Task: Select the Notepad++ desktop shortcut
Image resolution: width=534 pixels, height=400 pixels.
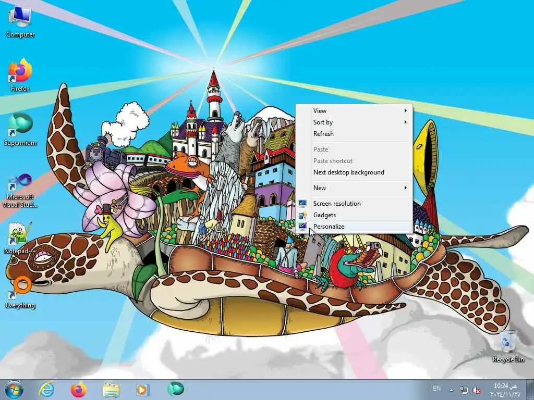Action: pos(20,238)
